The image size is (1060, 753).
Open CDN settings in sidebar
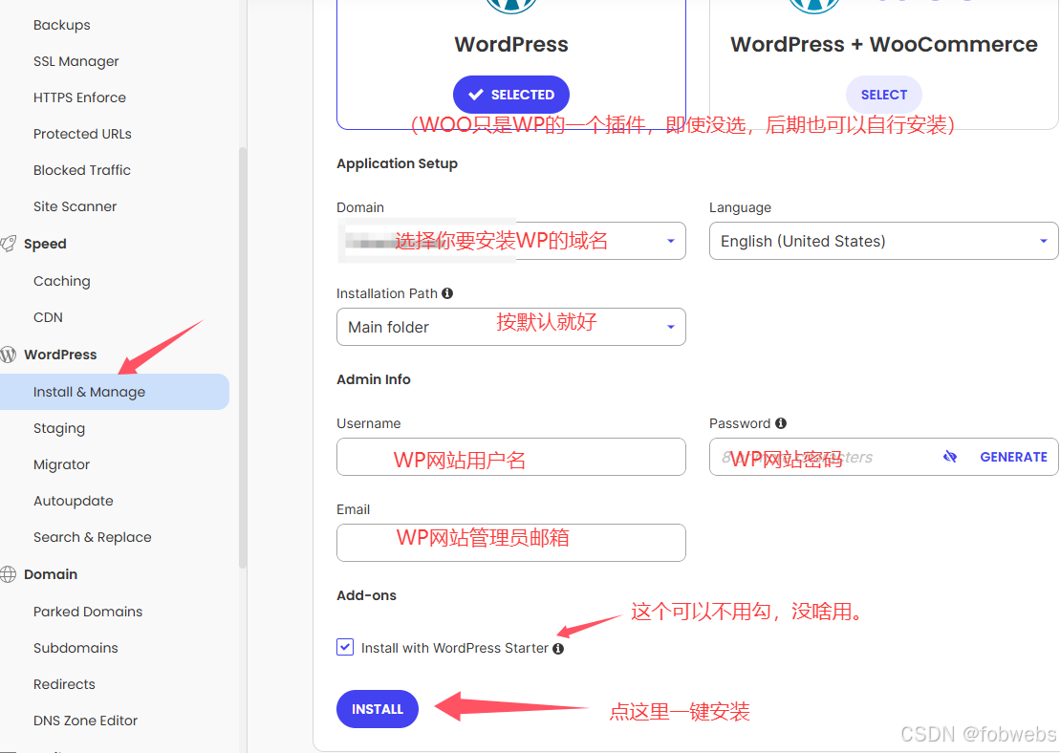[48, 317]
